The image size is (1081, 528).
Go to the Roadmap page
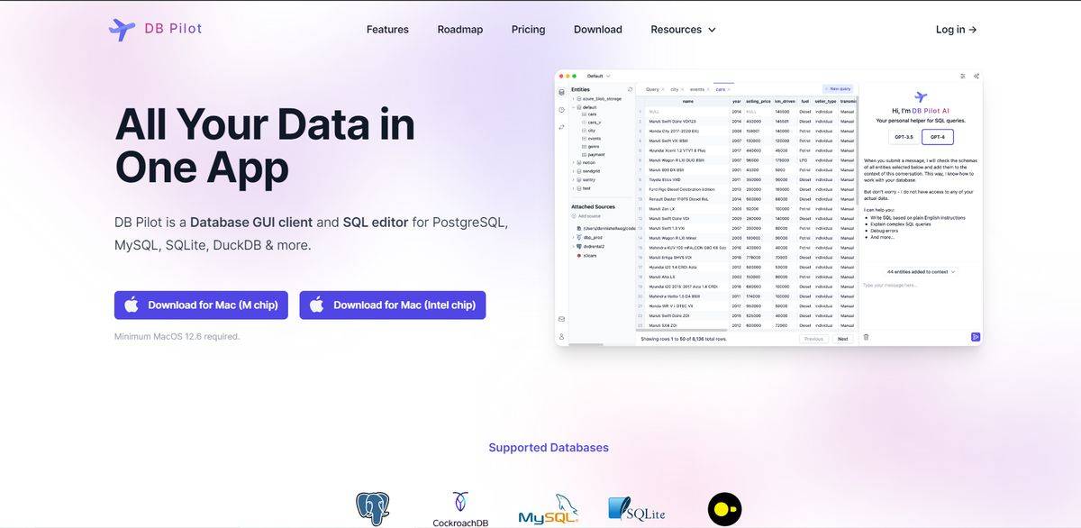coord(459,30)
